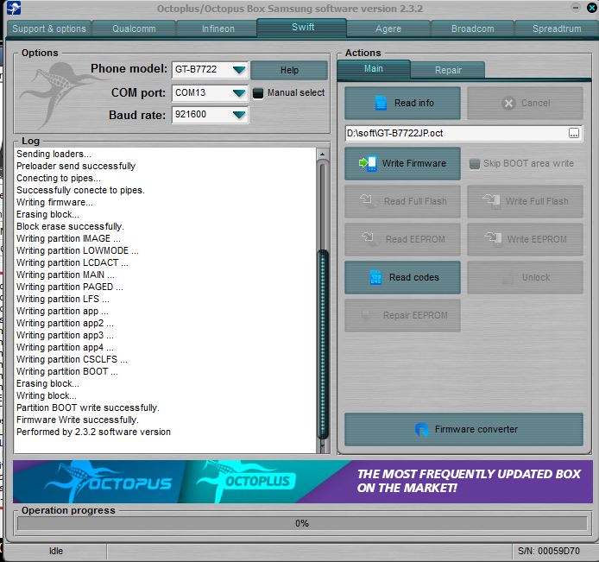Click the Unlock button
Image resolution: width=599 pixels, height=562 pixels.
coord(525,277)
